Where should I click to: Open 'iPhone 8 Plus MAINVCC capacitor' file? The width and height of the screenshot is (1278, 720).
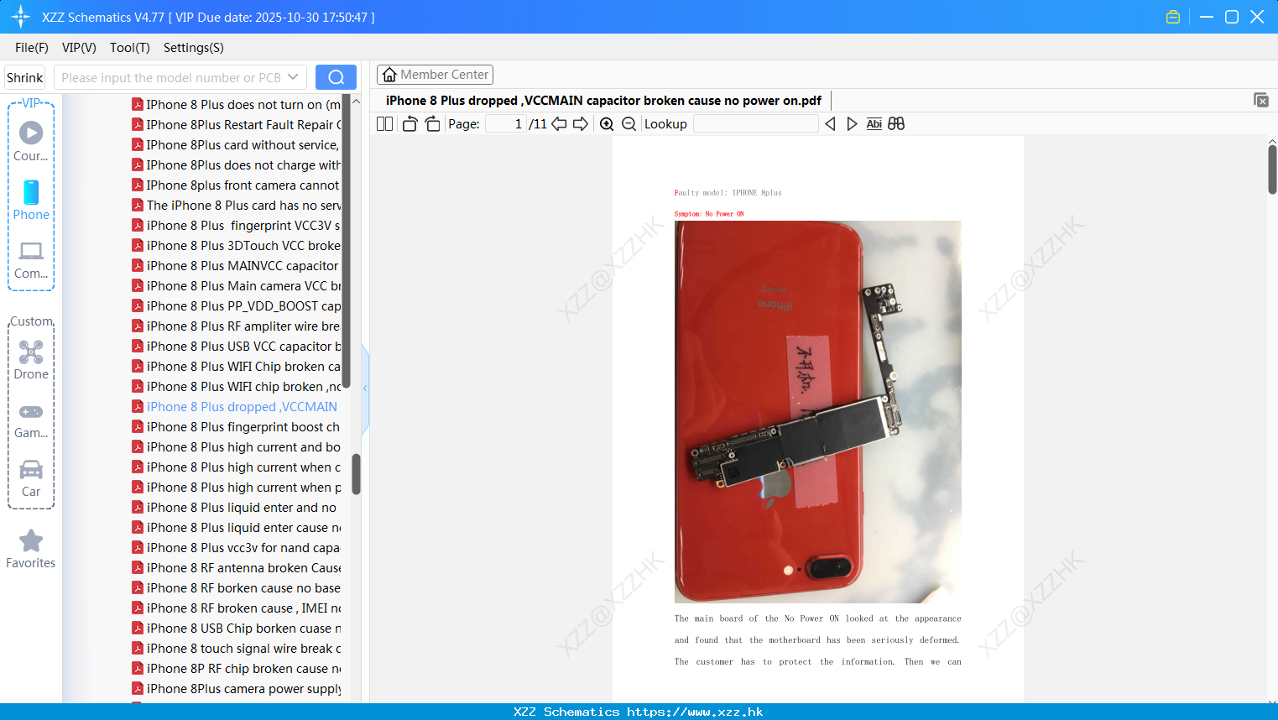pyautogui.click(x=236, y=266)
